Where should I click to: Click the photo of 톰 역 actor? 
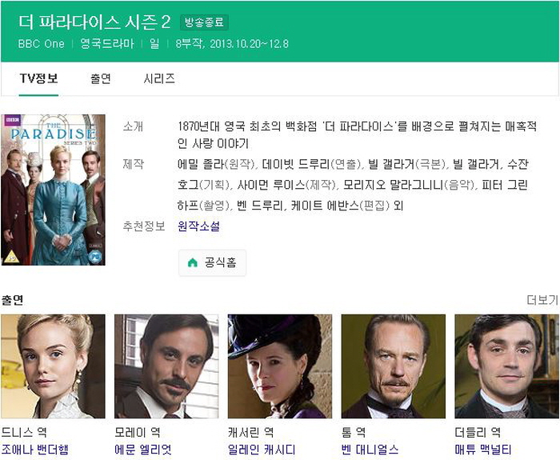coord(394,366)
